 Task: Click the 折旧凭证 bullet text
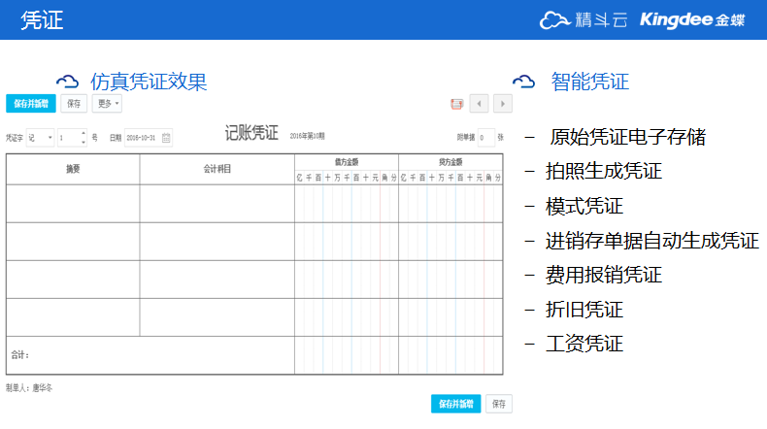pyautogui.click(x=584, y=310)
